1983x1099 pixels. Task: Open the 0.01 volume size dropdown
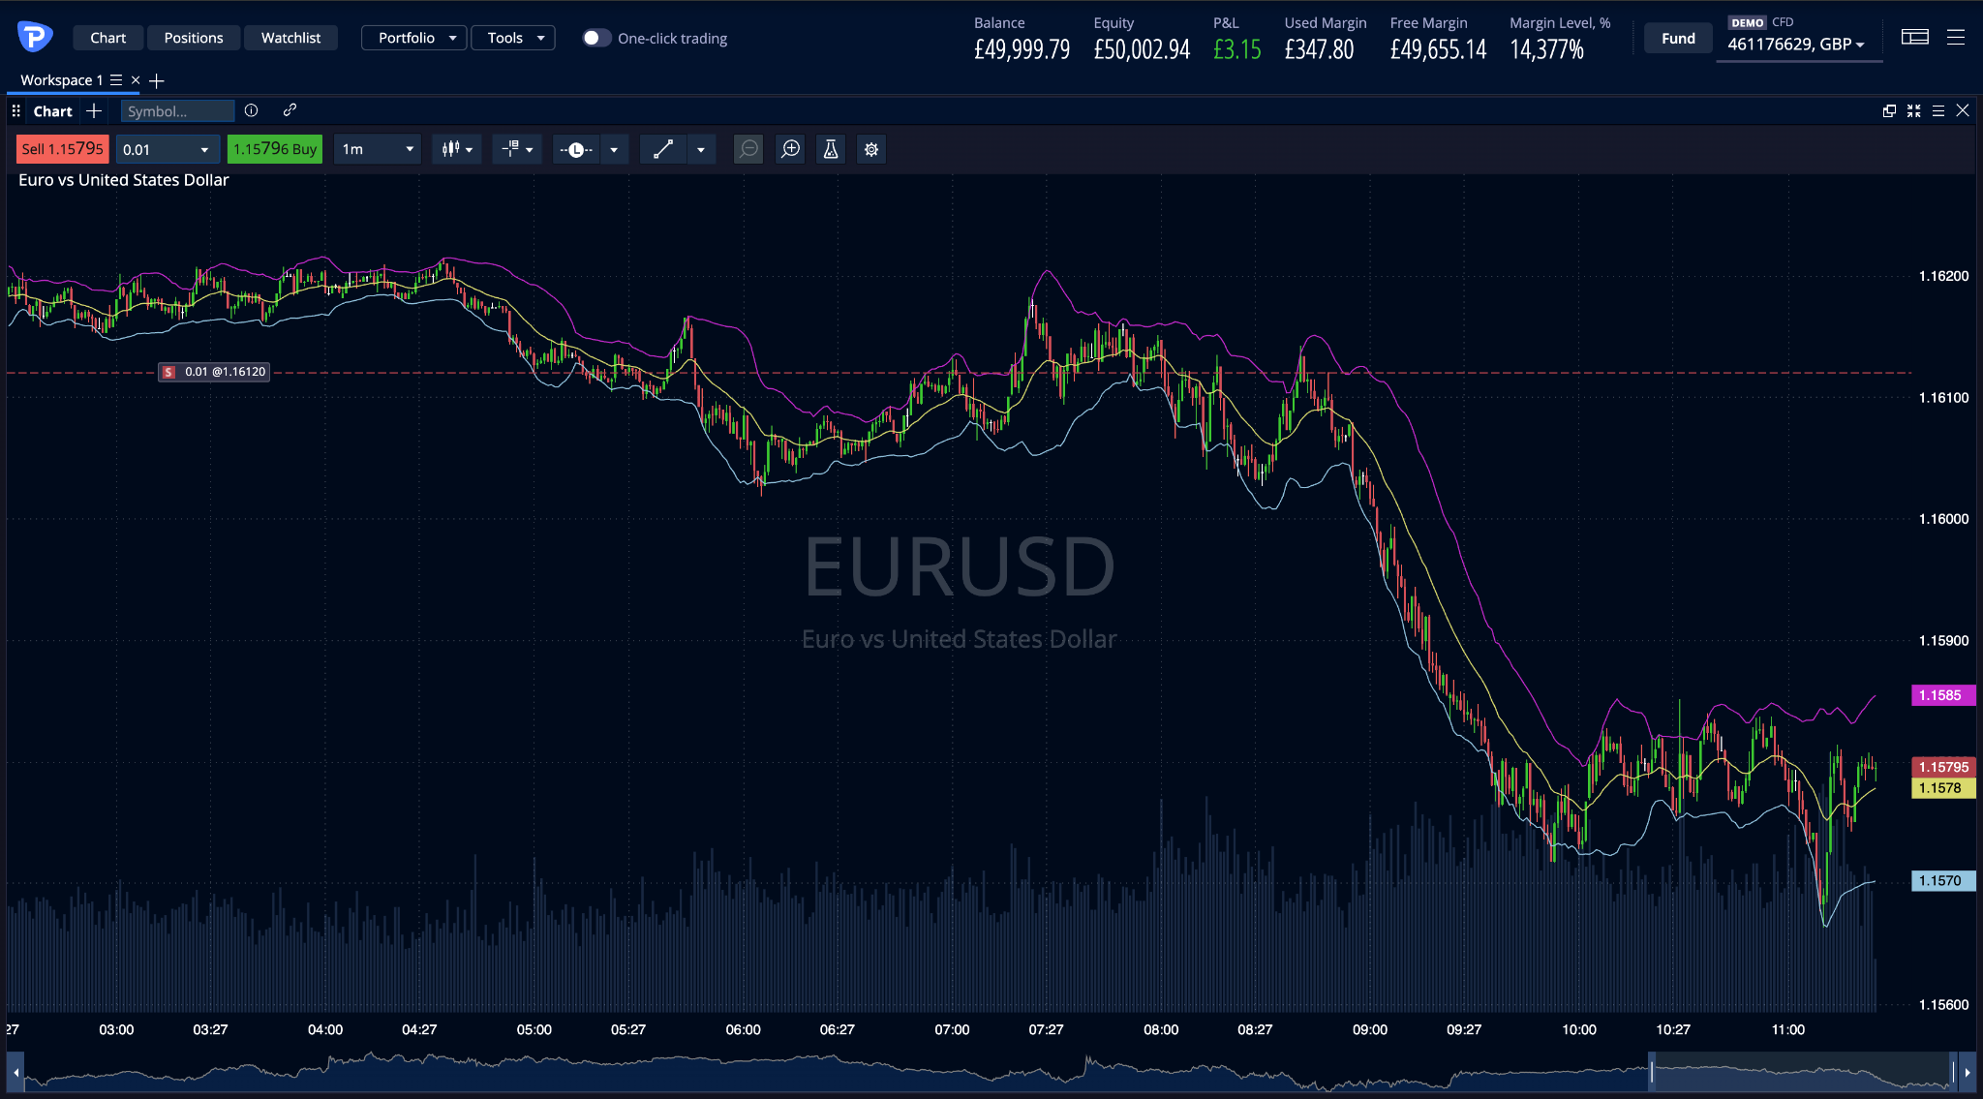pyautogui.click(x=166, y=149)
